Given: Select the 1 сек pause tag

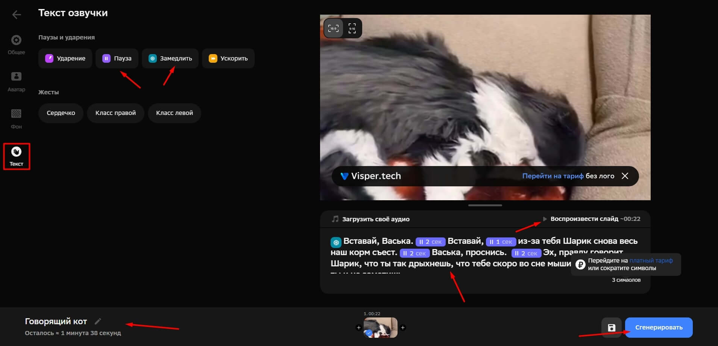Looking at the screenshot, I should [501, 242].
